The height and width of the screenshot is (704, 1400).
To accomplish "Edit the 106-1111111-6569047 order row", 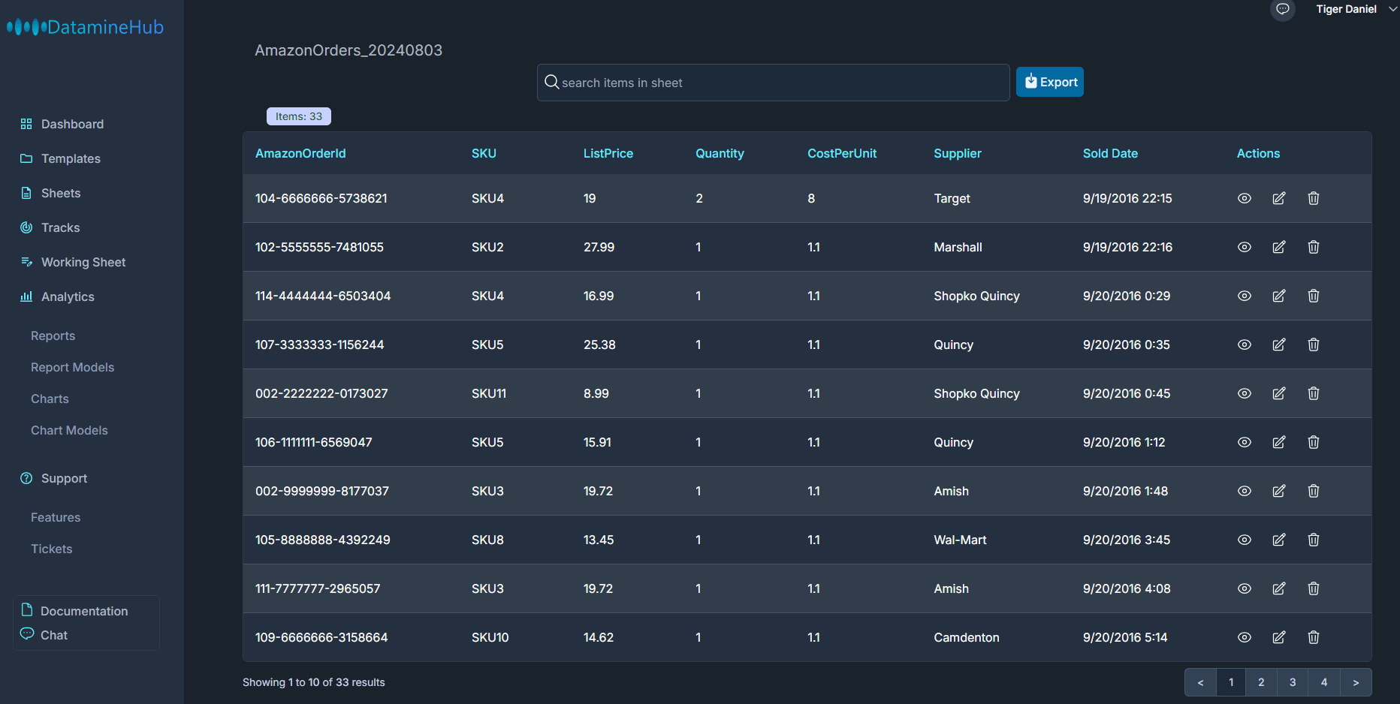I will pyautogui.click(x=1279, y=442).
